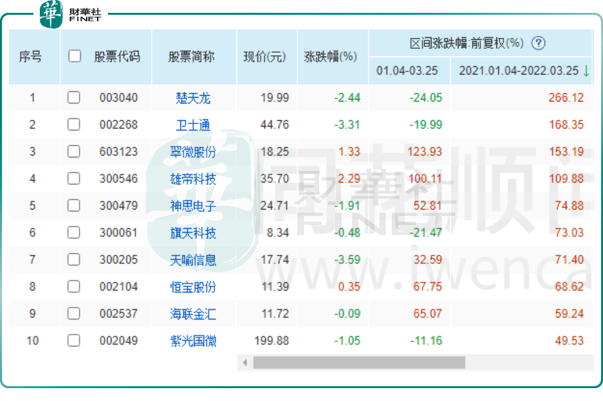Select stock code 003040
This screenshot has width=603, height=401.
click(x=118, y=98)
